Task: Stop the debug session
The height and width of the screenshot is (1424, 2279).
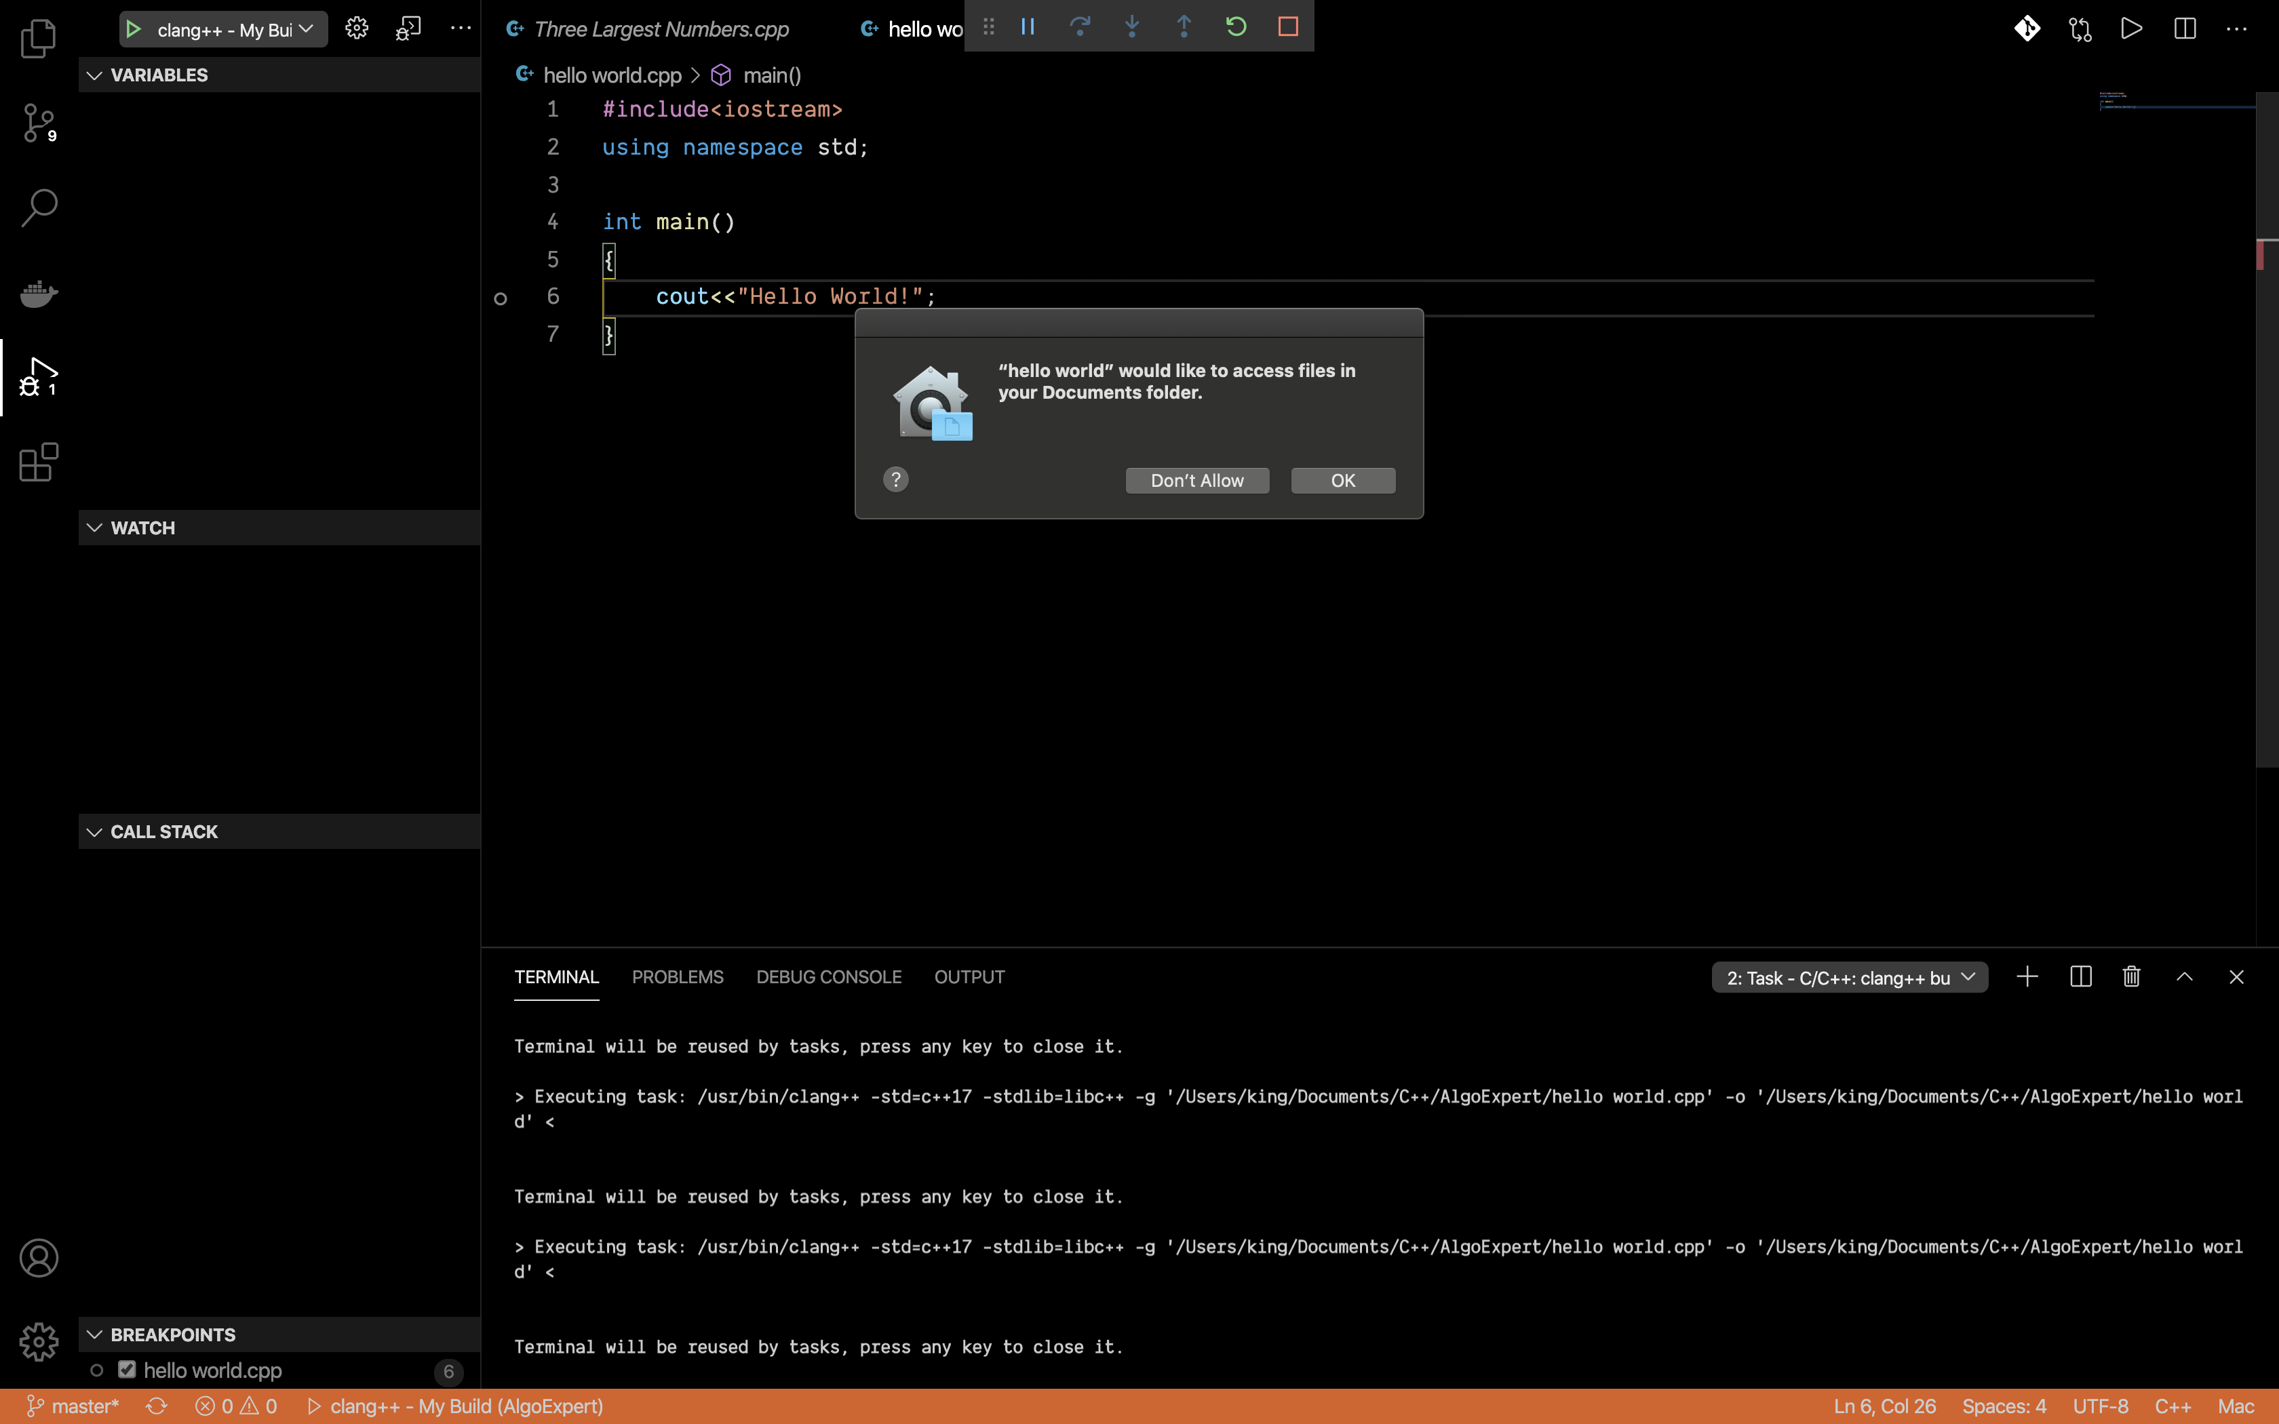Action: point(1288,26)
